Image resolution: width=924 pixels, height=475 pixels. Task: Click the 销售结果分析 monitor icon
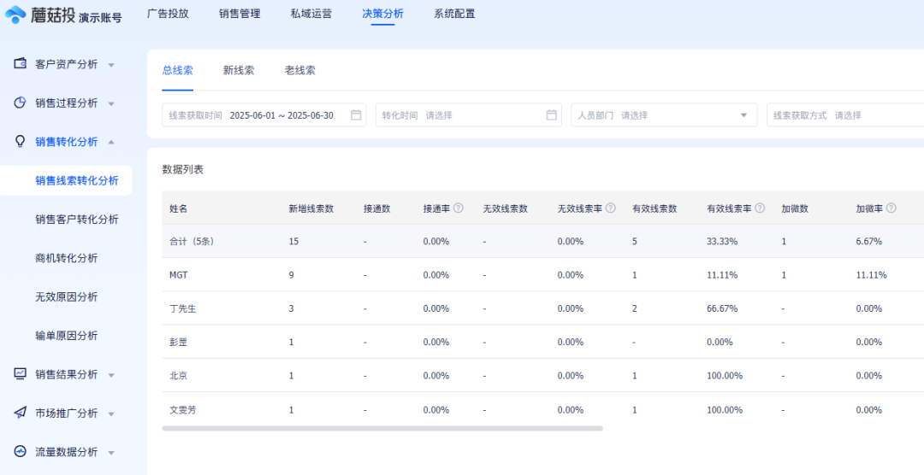pyautogui.click(x=21, y=374)
